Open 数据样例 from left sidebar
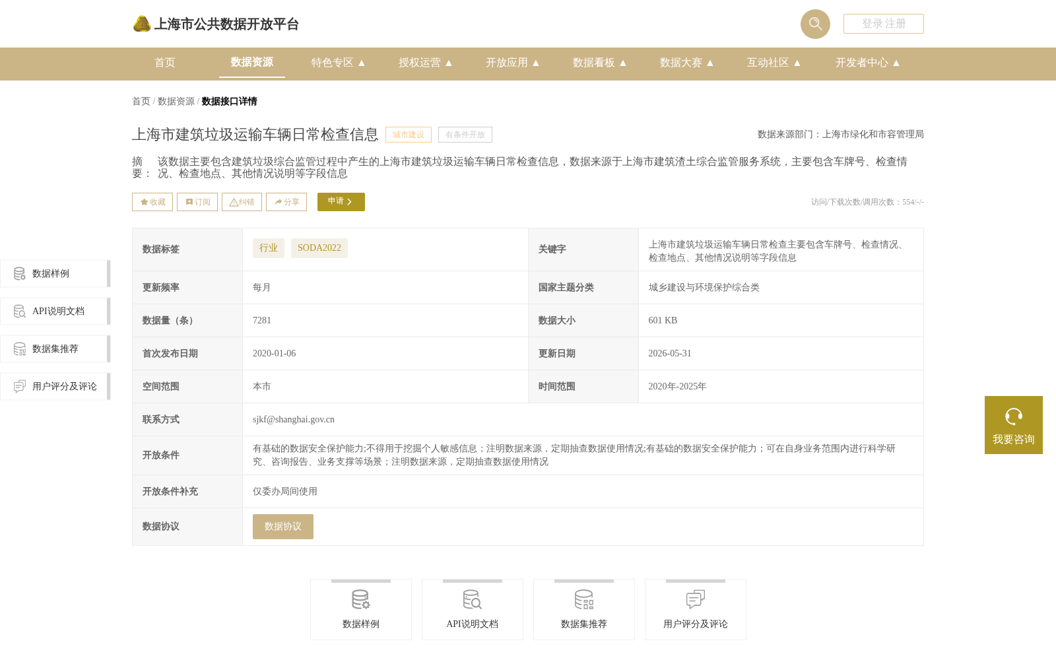The width and height of the screenshot is (1056, 660). click(55, 273)
